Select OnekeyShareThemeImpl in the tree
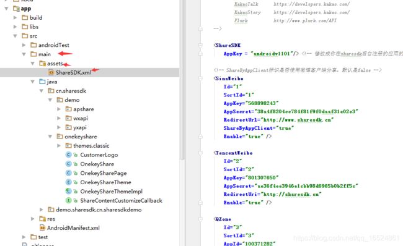Viewport: 403px width, 246px height. (x=111, y=192)
